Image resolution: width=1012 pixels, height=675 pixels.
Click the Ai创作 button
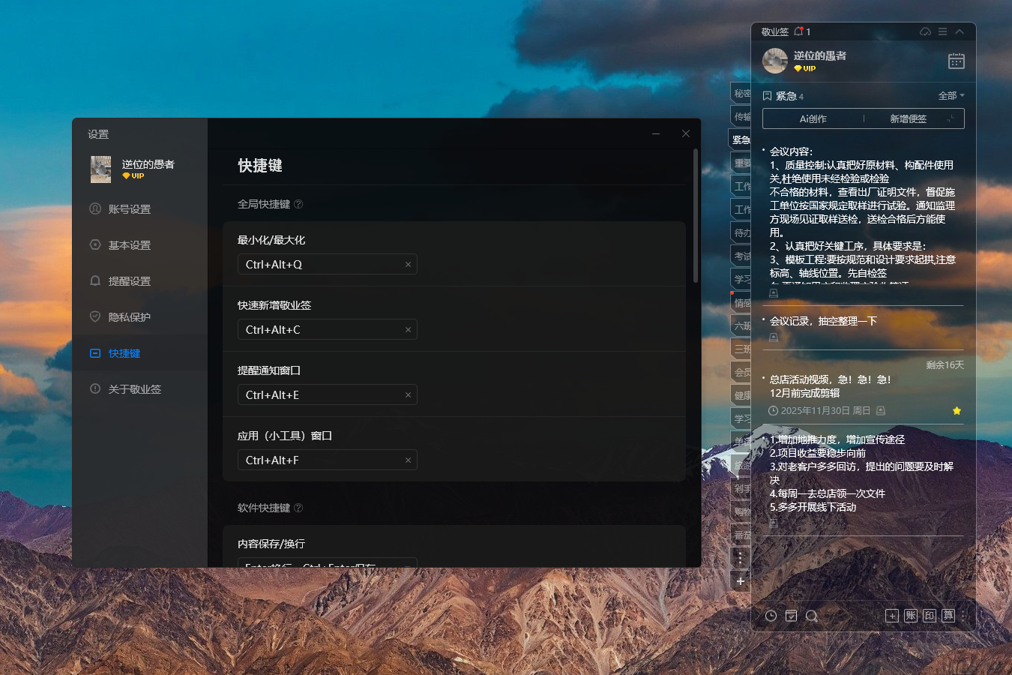click(812, 118)
